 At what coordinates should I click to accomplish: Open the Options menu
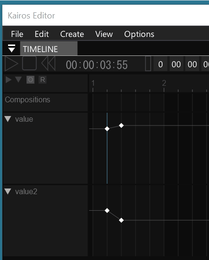coord(139,34)
